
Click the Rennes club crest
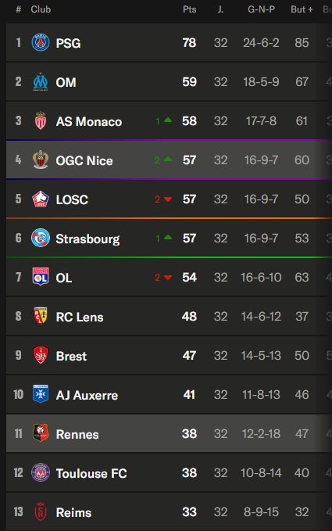pyautogui.click(x=41, y=433)
